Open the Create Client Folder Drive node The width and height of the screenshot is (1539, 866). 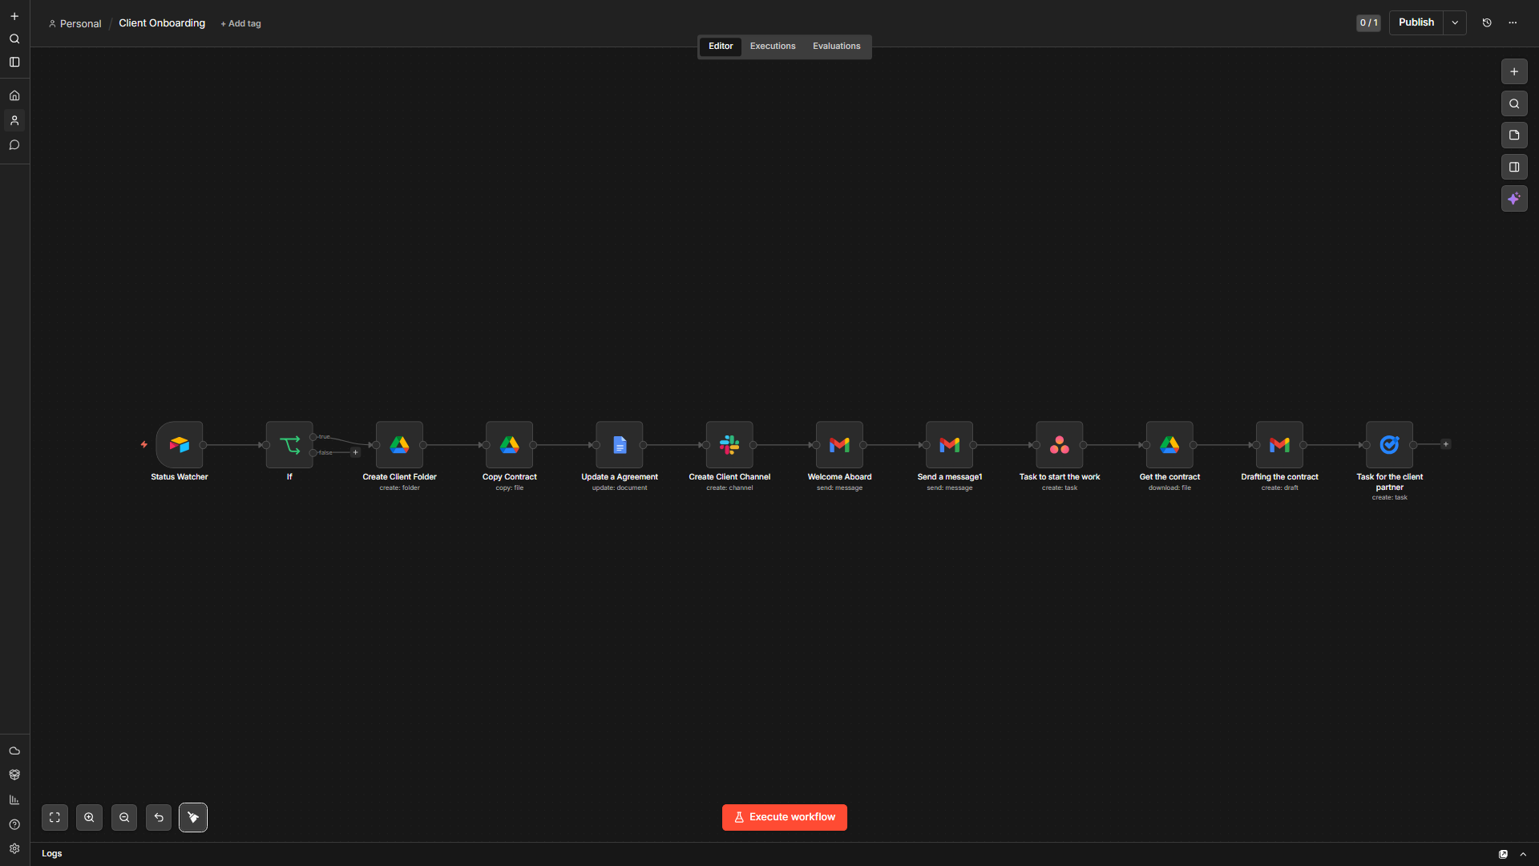pyautogui.click(x=399, y=445)
